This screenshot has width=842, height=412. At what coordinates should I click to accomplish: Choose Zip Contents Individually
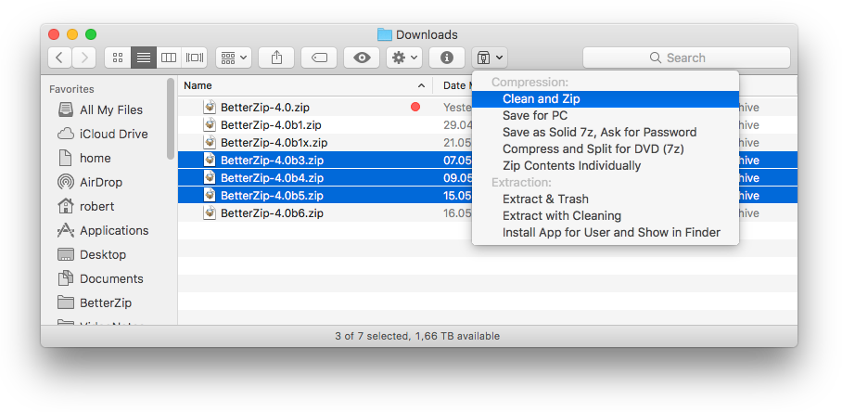[606, 165]
